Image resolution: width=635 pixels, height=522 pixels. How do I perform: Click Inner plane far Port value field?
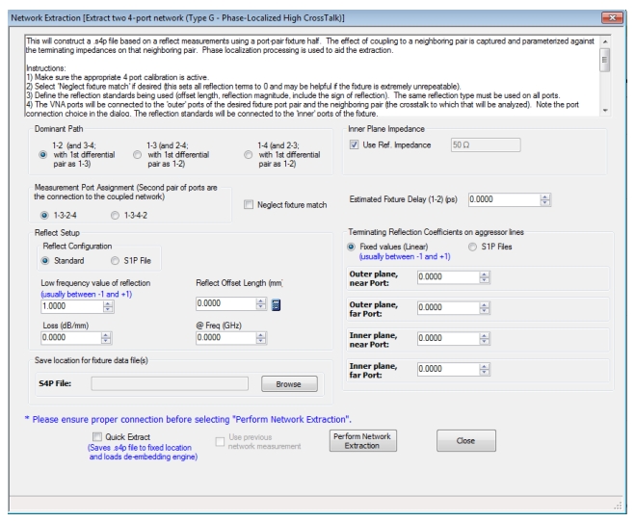coord(448,369)
